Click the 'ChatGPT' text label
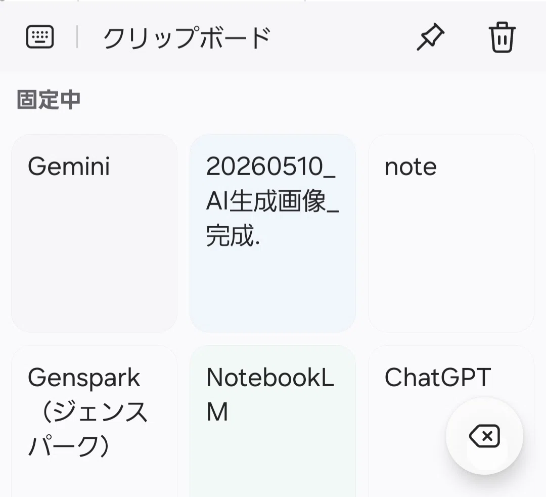 pyautogui.click(x=438, y=378)
